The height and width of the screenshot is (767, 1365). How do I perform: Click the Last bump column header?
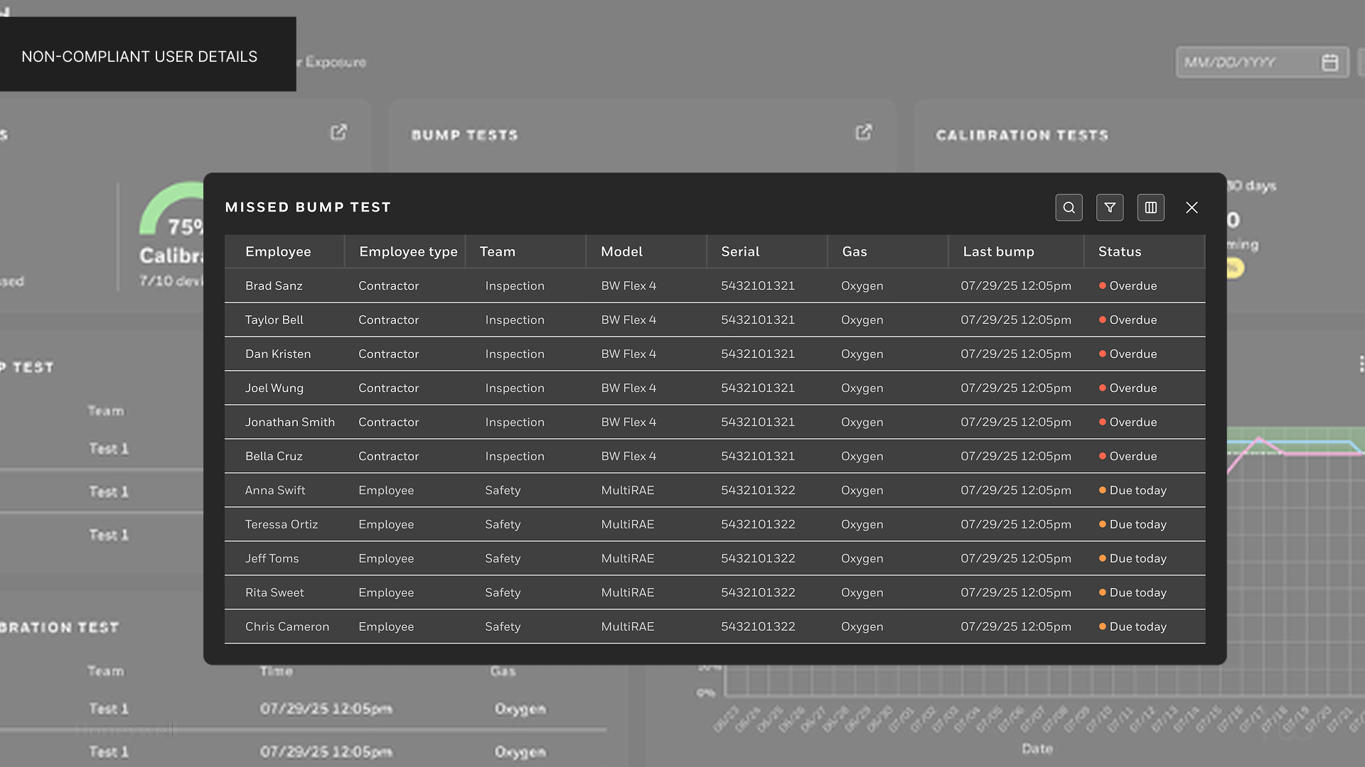pos(998,251)
